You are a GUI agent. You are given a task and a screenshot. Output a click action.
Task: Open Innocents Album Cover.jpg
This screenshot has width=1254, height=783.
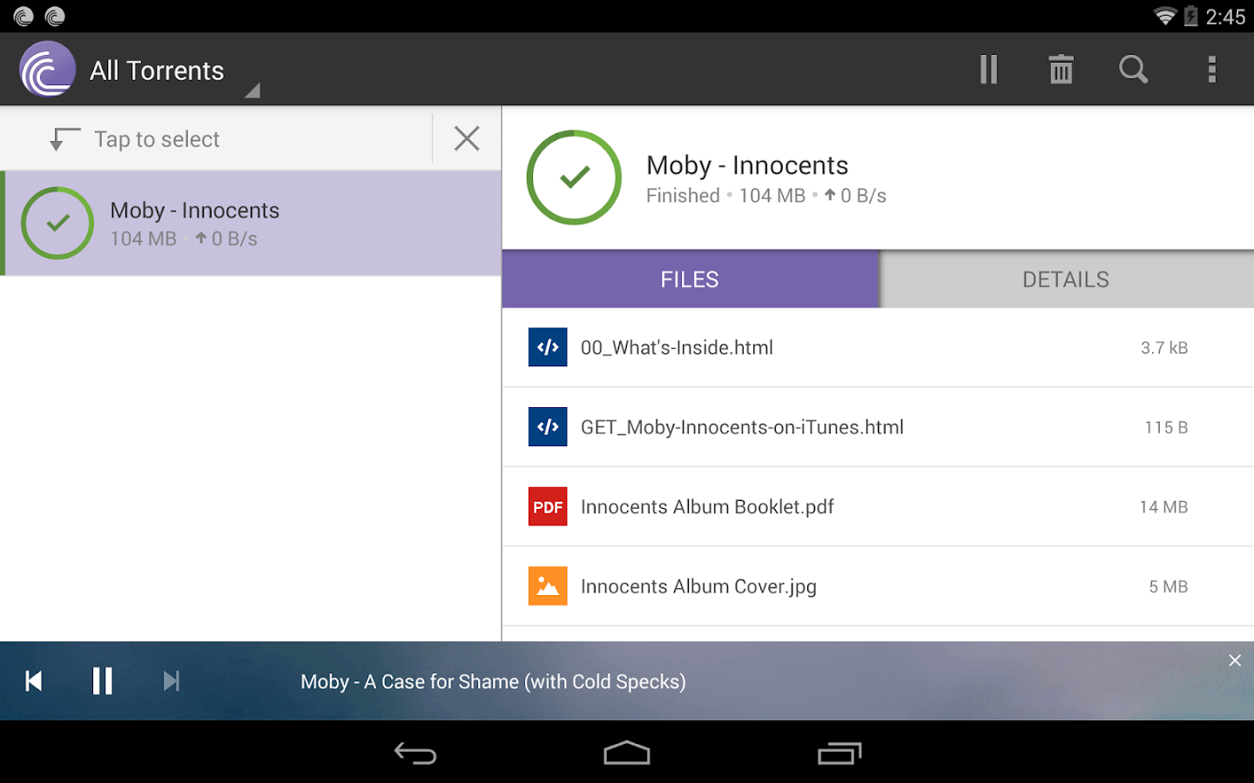(878, 586)
